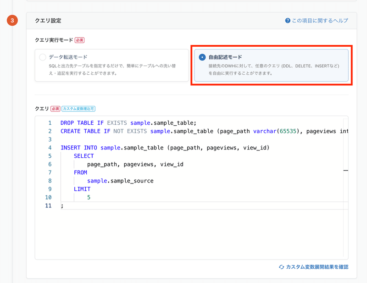
Task: Click the value 5 on line 10
Action: pyautogui.click(x=89, y=197)
